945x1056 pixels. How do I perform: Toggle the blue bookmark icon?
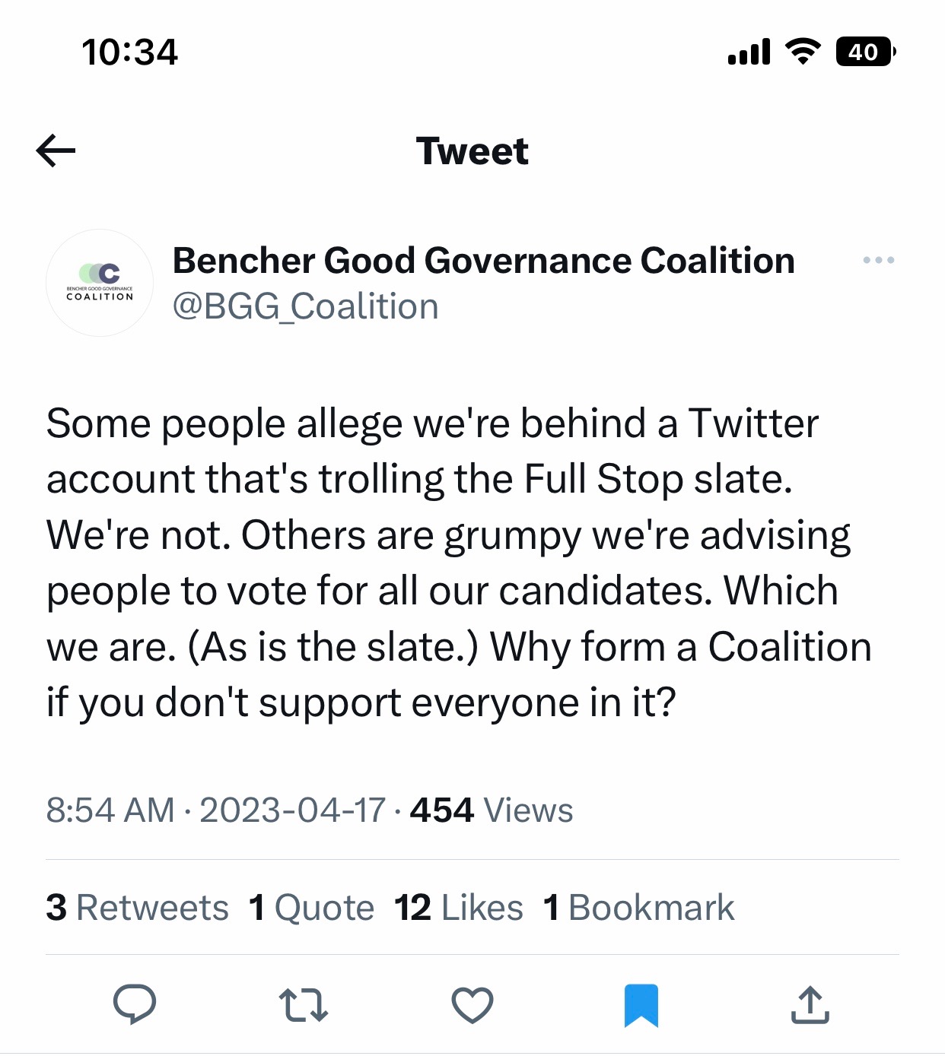coord(641,1004)
